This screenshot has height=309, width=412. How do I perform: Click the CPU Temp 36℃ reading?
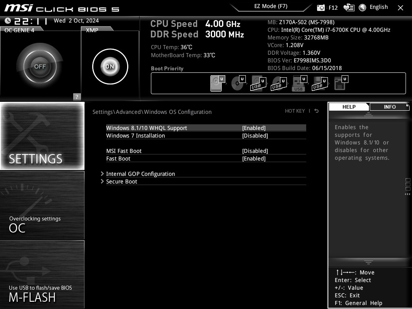pos(171,47)
